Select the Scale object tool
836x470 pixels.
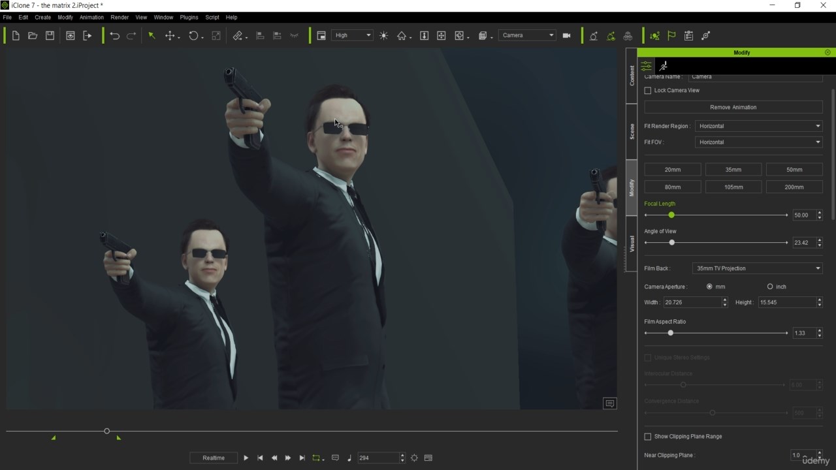coord(216,36)
